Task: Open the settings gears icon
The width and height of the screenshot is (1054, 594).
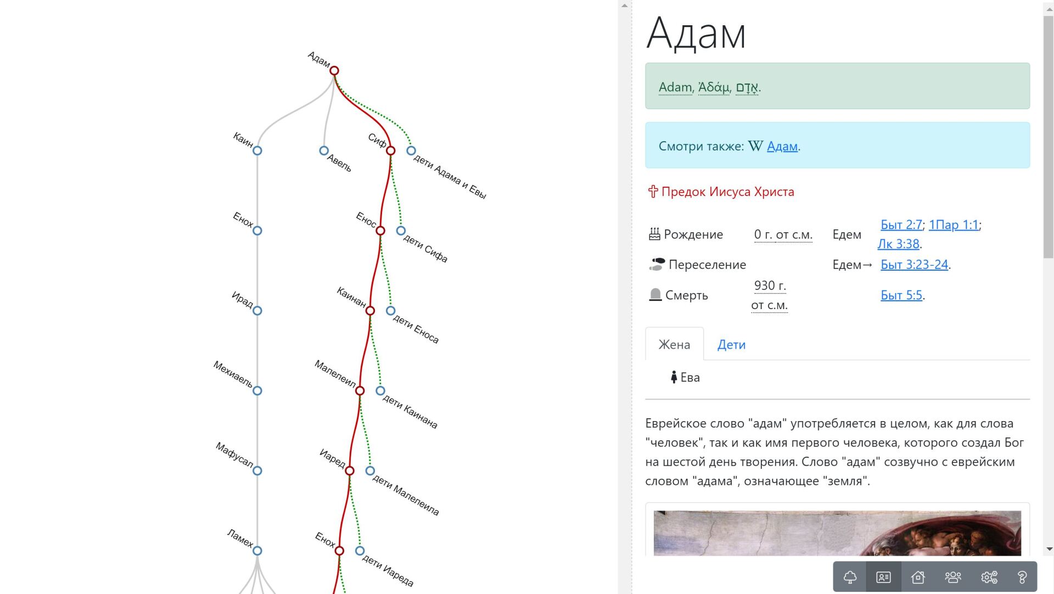Action: pos(989,577)
